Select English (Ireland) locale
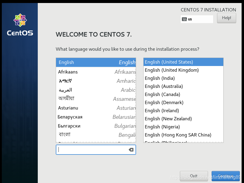This screenshot has height=183, width=244. tap(183, 111)
